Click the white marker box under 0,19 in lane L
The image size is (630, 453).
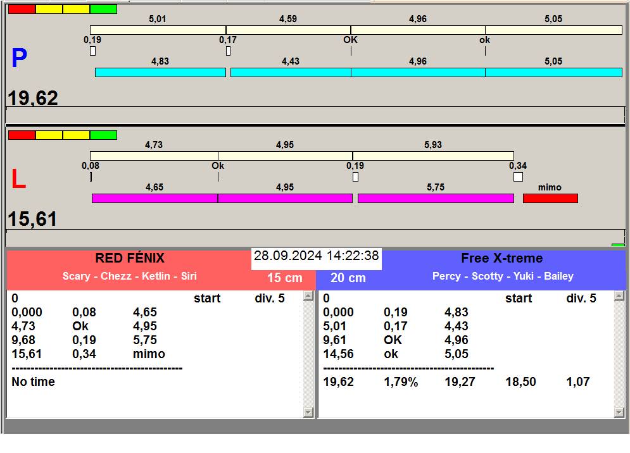[x=355, y=177]
